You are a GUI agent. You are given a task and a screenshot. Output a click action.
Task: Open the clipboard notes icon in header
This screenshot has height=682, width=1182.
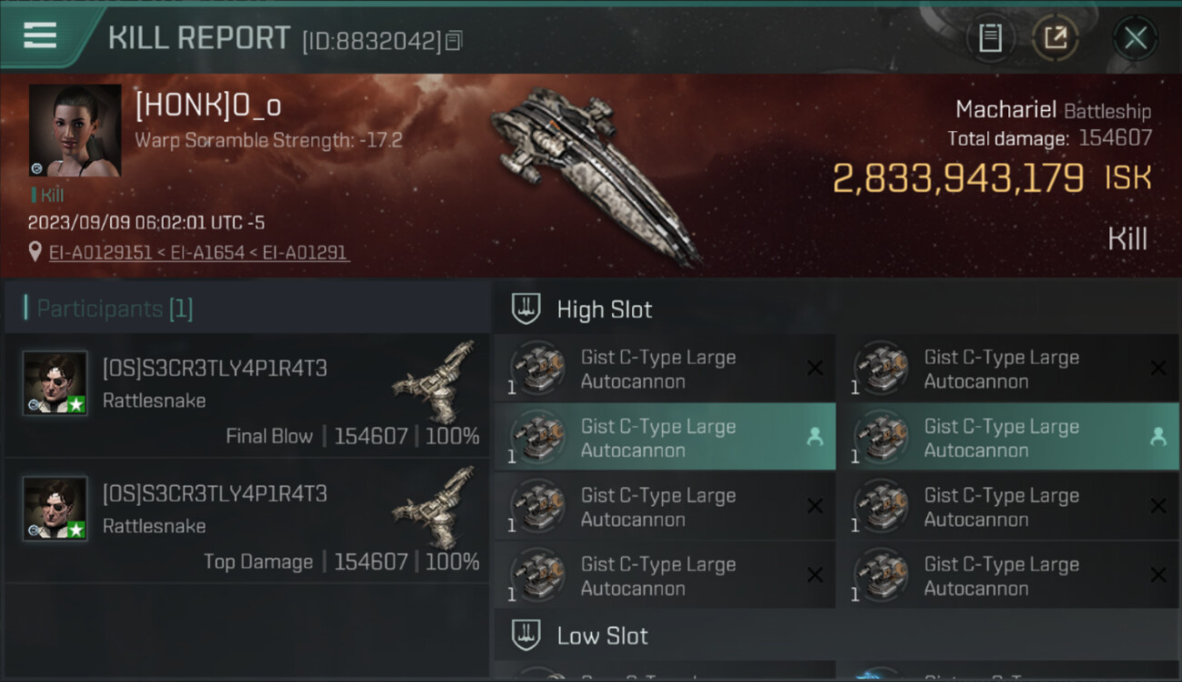pyautogui.click(x=990, y=38)
